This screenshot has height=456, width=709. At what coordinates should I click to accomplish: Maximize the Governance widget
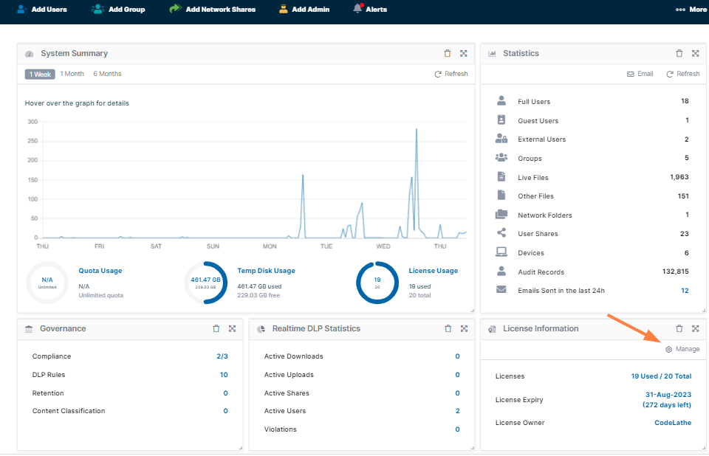coord(232,328)
